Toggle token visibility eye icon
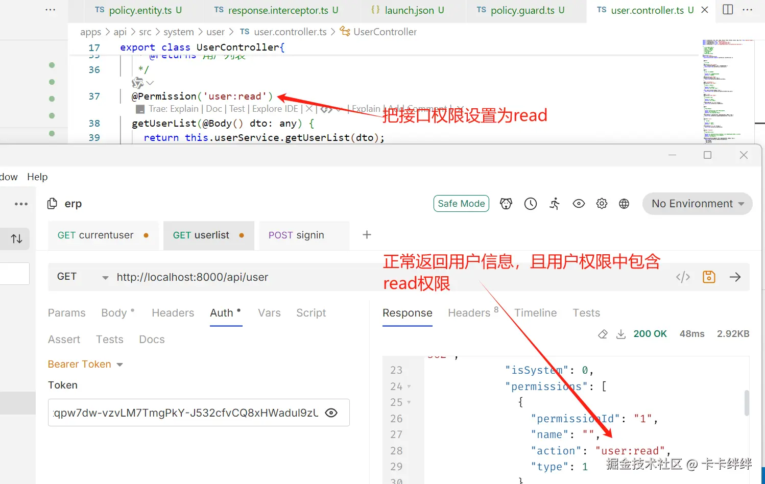The width and height of the screenshot is (765, 484). (331, 413)
